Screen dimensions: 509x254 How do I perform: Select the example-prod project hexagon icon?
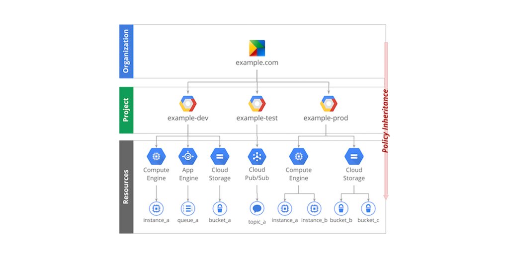click(x=329, y=104)
